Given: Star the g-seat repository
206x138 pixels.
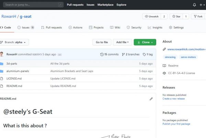Looking at the screenshot, I should (x=176, y=16).
